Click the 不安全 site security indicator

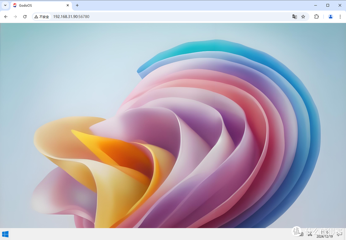pos(42,17)
